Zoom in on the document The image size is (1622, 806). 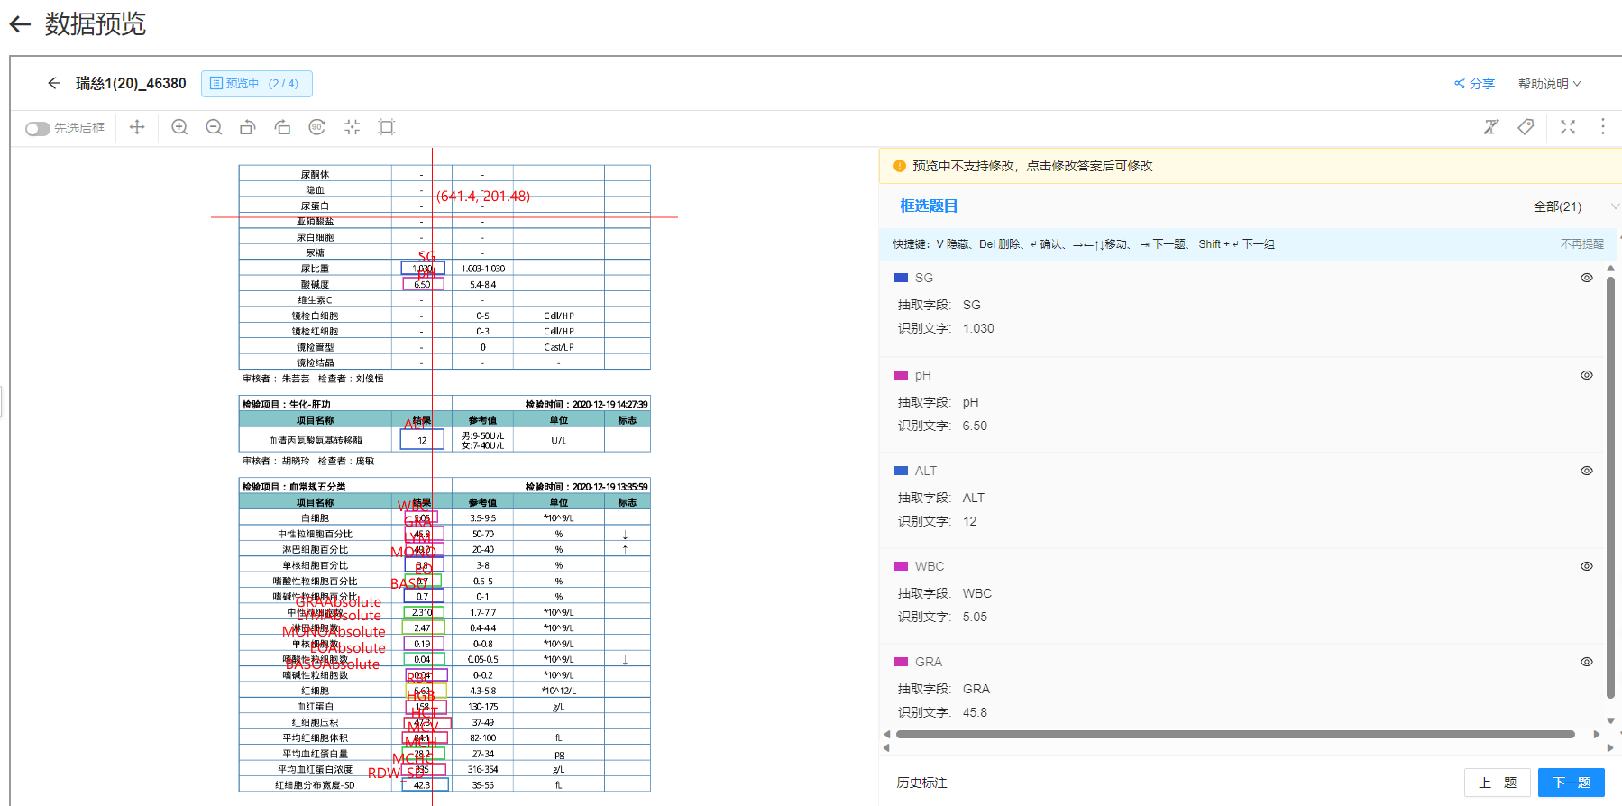coord(179,127)
